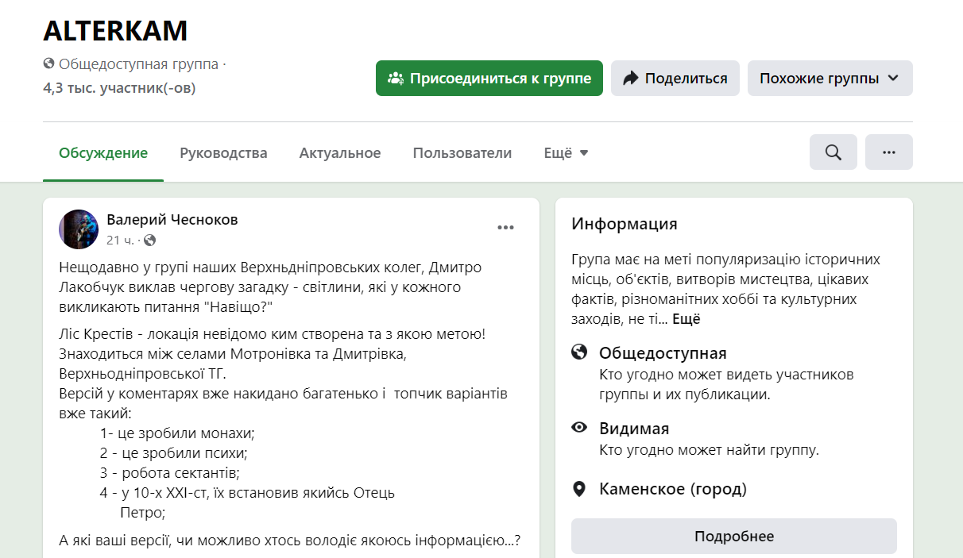
Task: Click Присоединиться к группе button
Action: pos(489,78)
